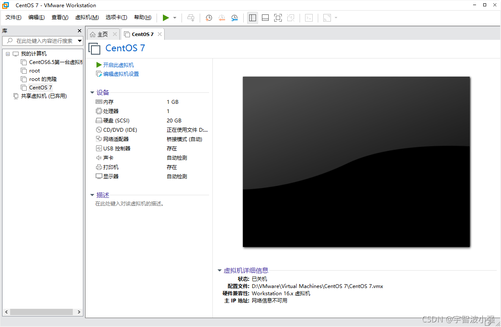Click the 声卡 device row
Viewport: 501px width, 327px height.
click(152, 158)
